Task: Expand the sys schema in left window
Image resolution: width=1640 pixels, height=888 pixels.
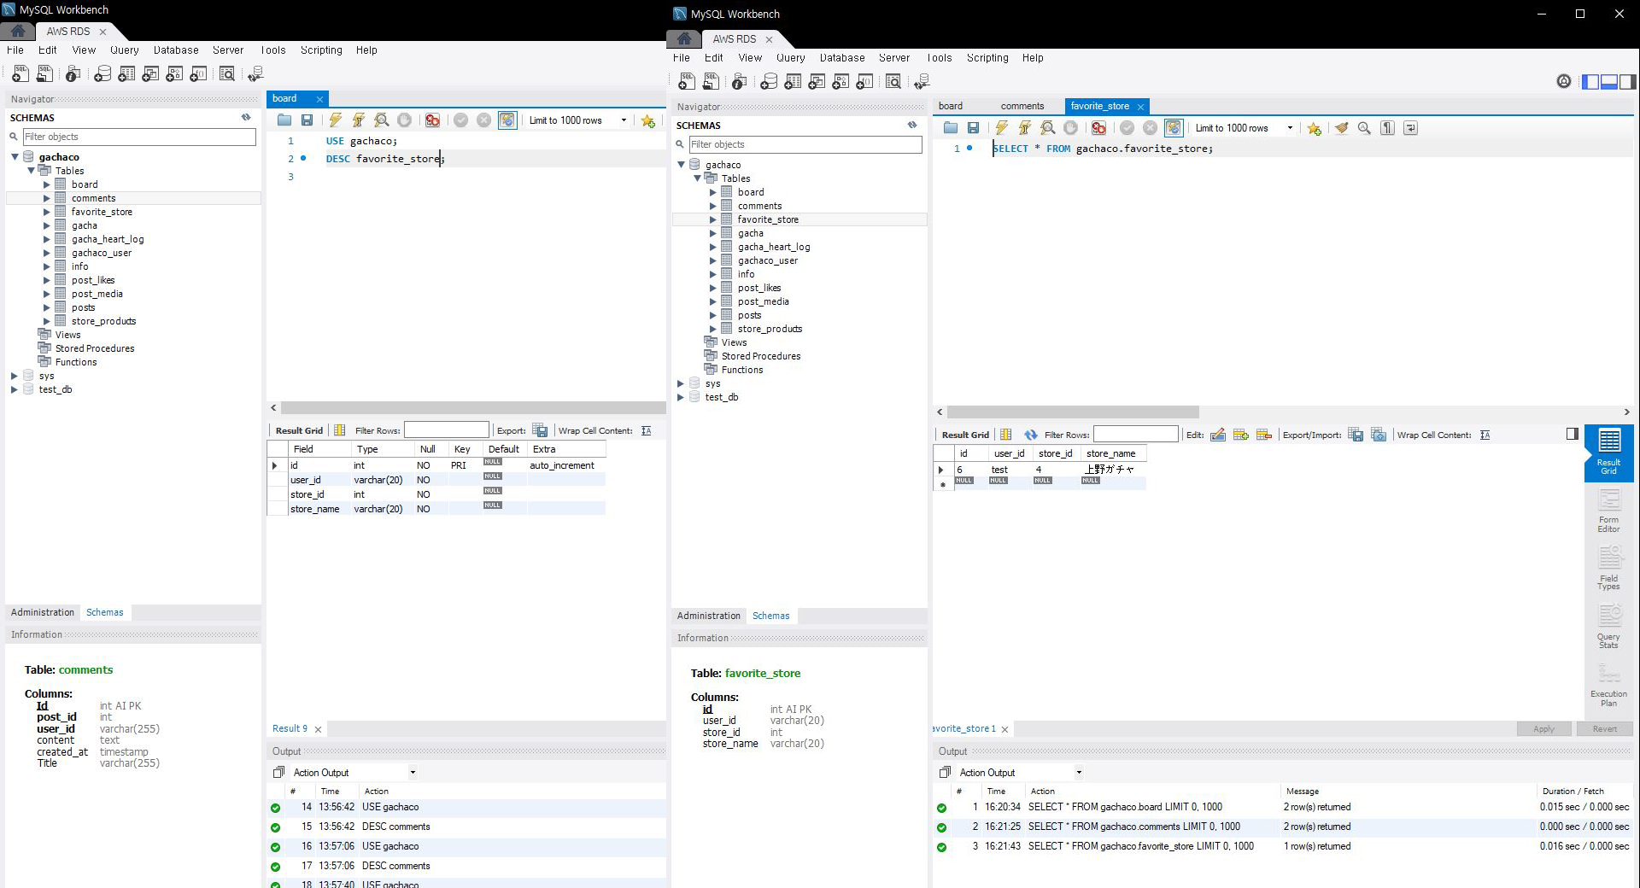Action: coord(14,376)
